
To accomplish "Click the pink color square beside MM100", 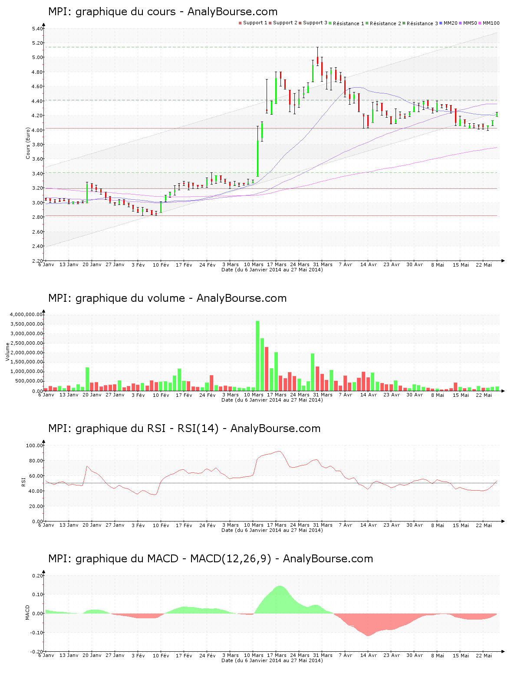I will coord(480,23).
